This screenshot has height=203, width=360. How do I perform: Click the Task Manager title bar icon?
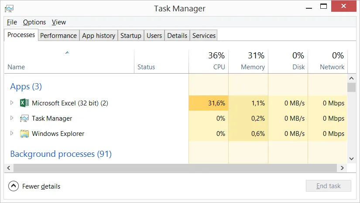9,8
